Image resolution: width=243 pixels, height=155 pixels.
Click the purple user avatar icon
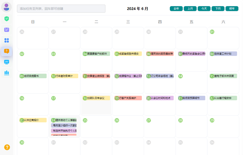6,7
